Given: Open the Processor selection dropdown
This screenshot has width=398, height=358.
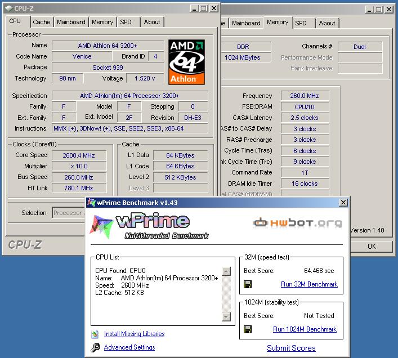Looking at the screenshot, I should (x=69, y=213).
